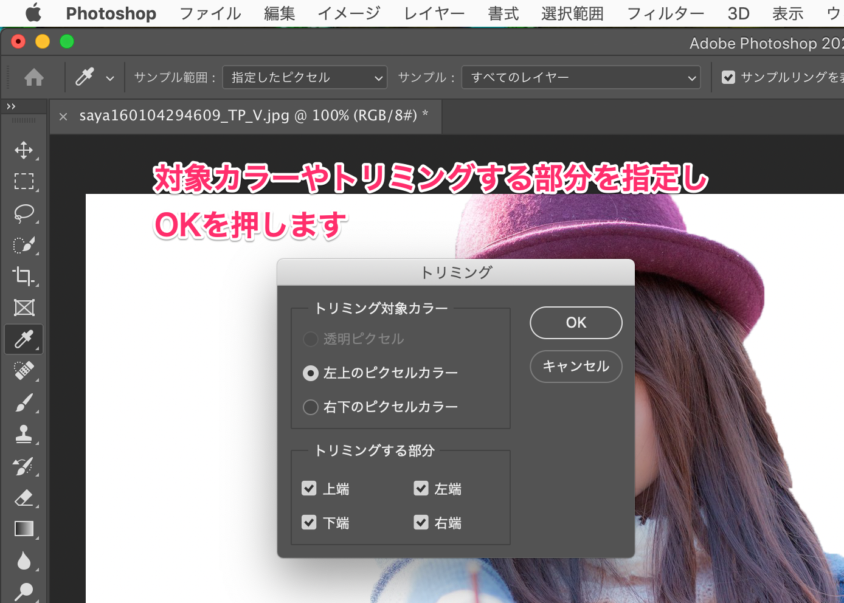
Task: Expand the サンプル すべてのレイヤー dropdown
Action: (581, 78)
